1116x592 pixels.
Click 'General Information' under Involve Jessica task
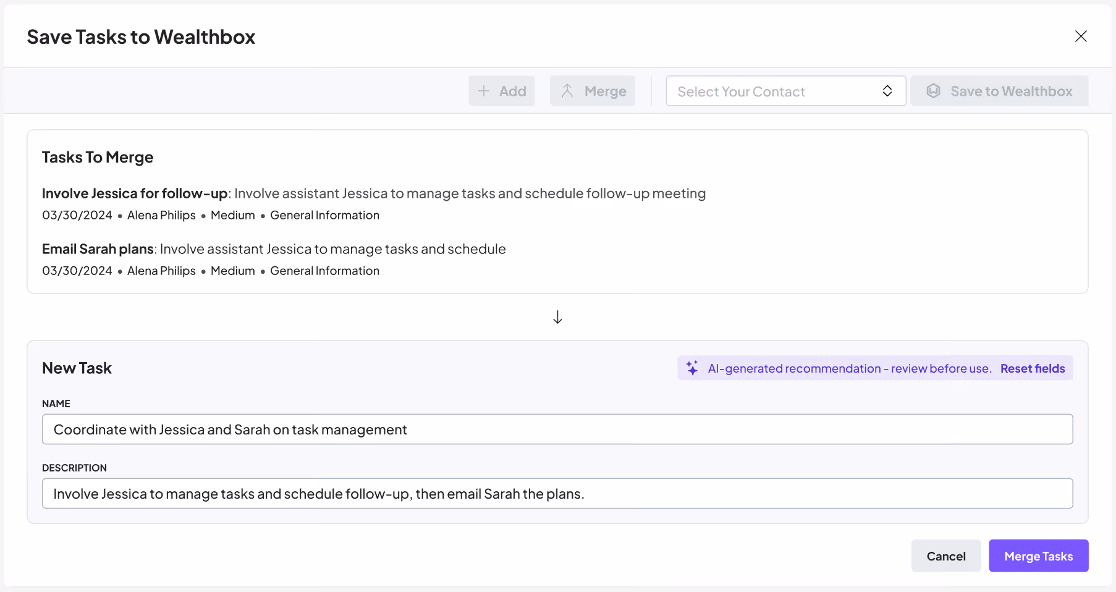(324, 215)
